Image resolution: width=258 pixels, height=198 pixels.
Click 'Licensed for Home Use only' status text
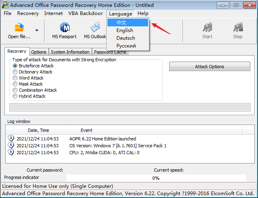coord(58,186)
